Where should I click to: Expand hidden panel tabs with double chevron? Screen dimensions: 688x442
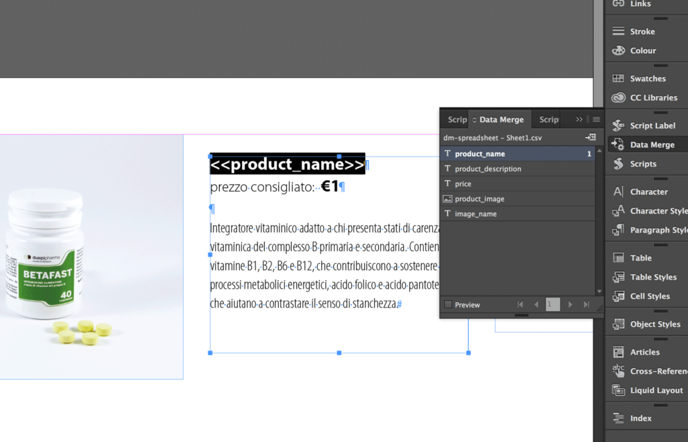(579, 120)
